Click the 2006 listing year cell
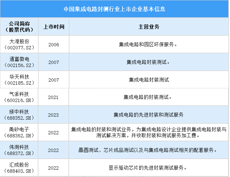The width and height of the screenshot is (230, 177). pos(53,45)
